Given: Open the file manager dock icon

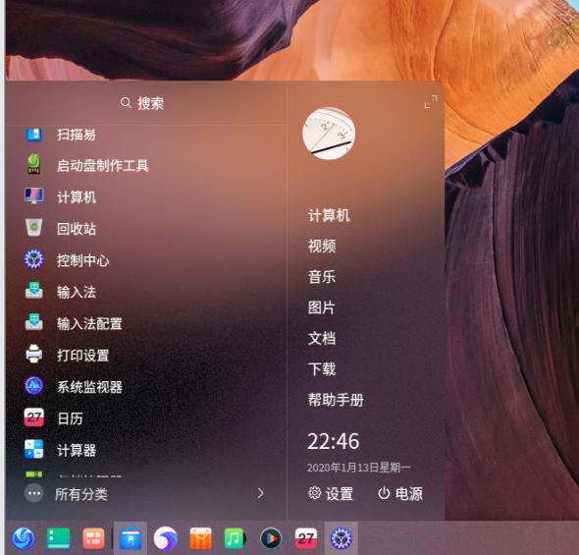Looking at the screenshot, I should tap(130, 538).
